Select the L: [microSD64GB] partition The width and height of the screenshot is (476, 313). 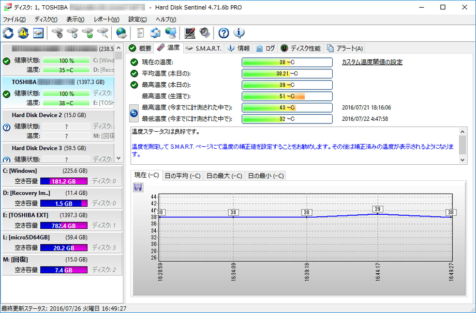62,242
